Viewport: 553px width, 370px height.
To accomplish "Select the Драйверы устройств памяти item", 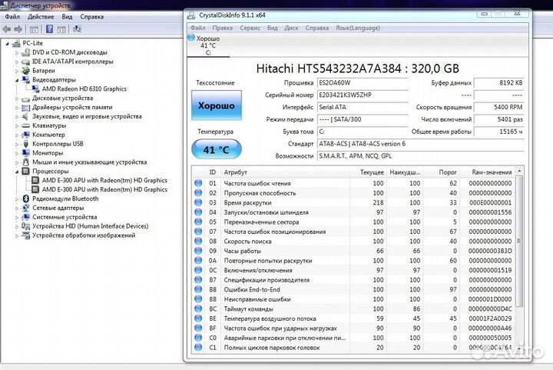I will point(72,108).
